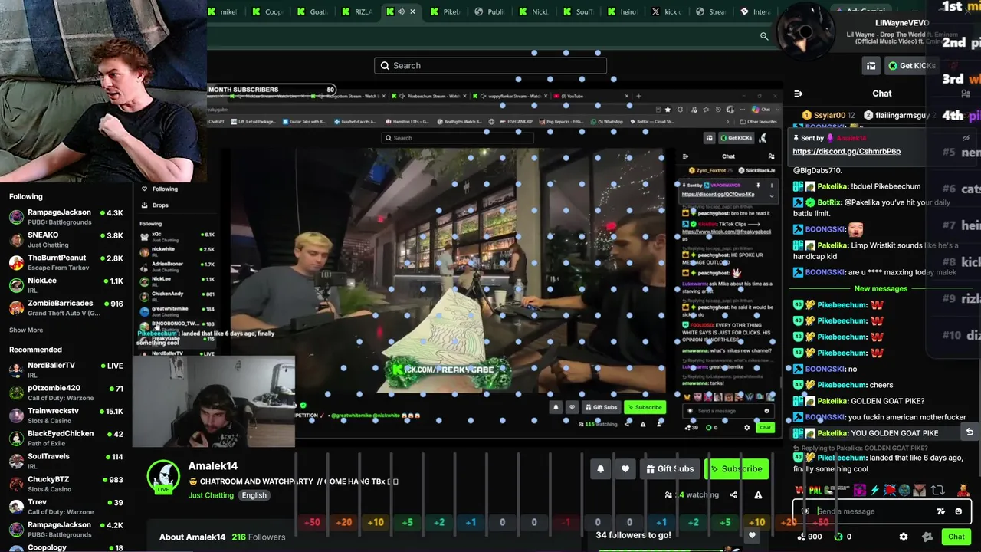Open TheBurntPeanut channel in sidebar
The width and height of the screenshot is (981, 552).
point(67,262)
